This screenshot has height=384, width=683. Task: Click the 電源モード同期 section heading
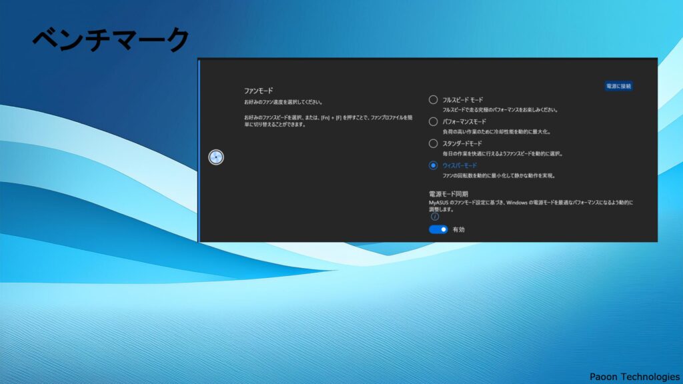coord(448,193)
